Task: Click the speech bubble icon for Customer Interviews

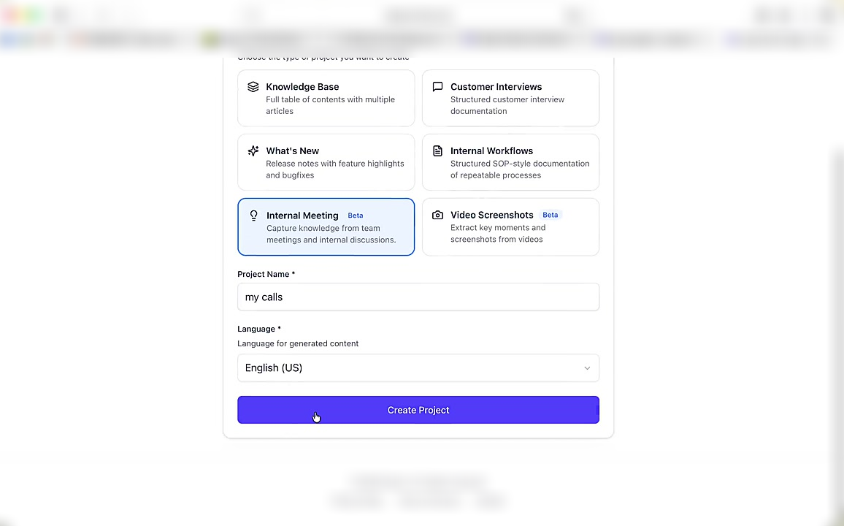Action: [x=437, y=87]
